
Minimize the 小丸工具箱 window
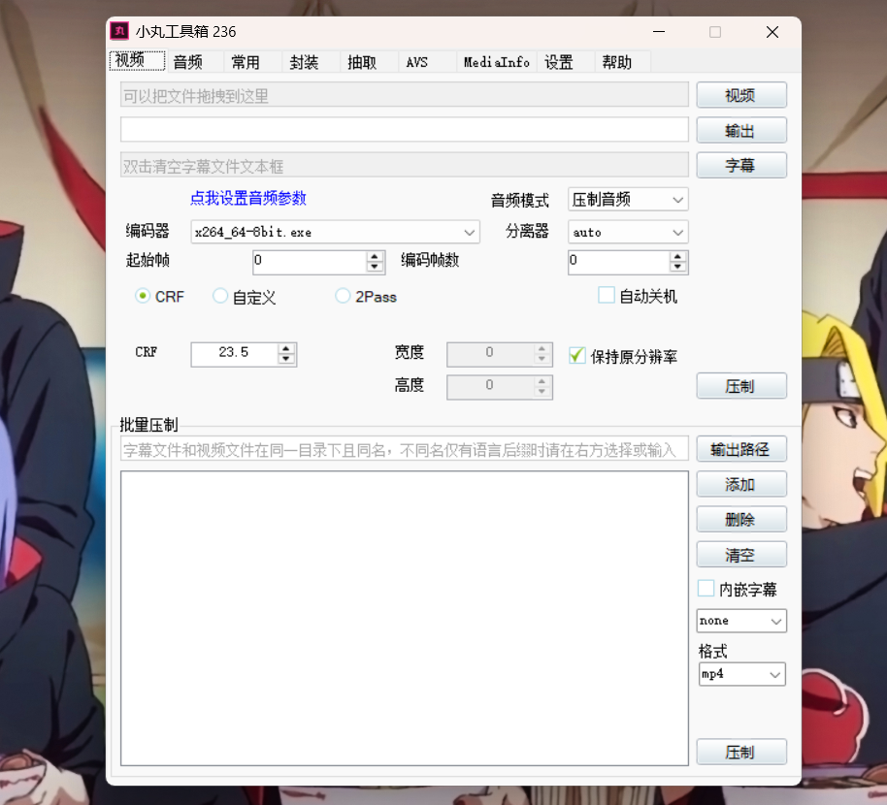pos(659,32)
